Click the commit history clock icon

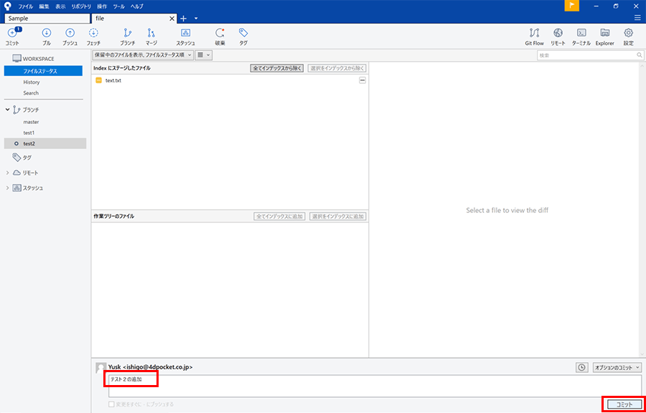[x=581, y=368]
